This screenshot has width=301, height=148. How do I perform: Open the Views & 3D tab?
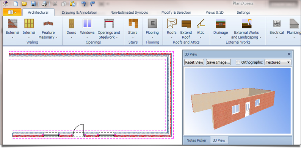215,13
